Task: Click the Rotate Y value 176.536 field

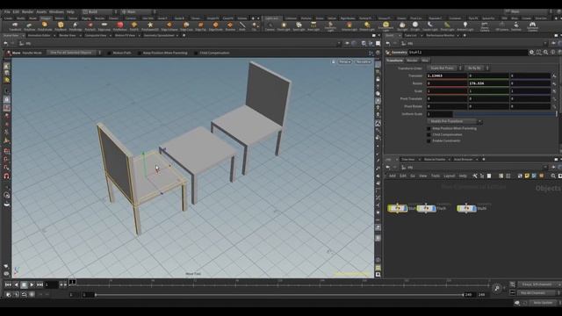Action: point(488,83)
